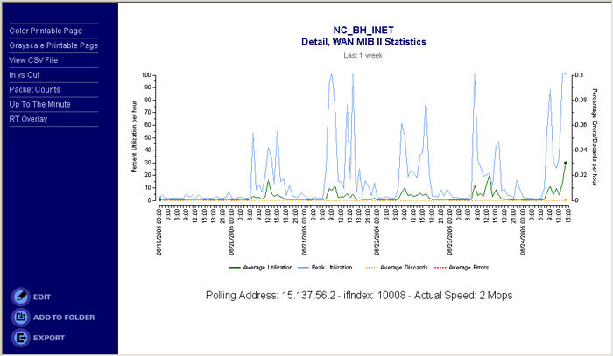
Task: Click the 08/23/2005 00:00 date label
Action: pyautogui.click(x=449, y=232)
